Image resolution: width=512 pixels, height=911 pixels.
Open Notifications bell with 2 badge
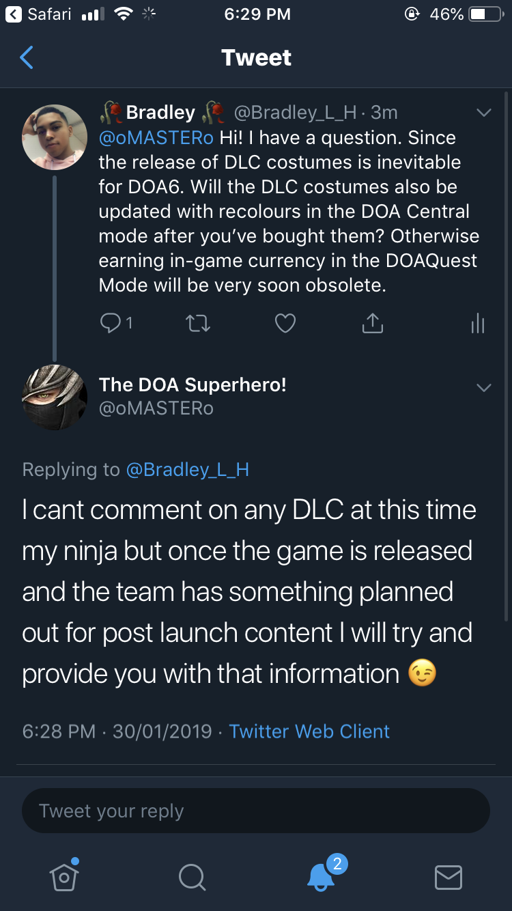click(x=322, y=875)
